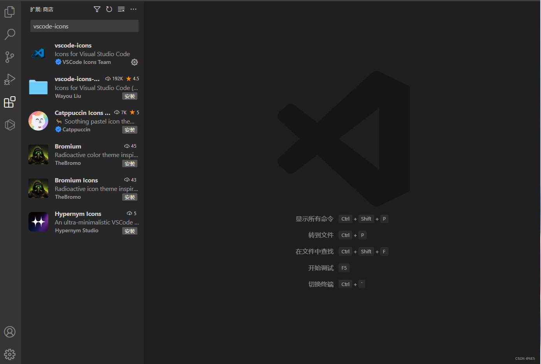This screenshot has width=541, height=364.
Task: Select the vscode-icons extension title
Action: 73,46
